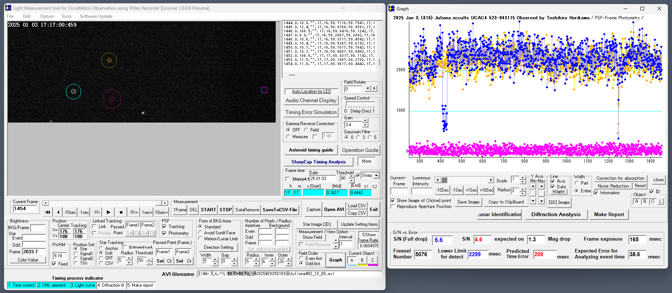The height and width of the screenshot is (293, 672).
Task: Click SaveToCSV-File button
Action: pyautogui.click(x=280, y=210)
